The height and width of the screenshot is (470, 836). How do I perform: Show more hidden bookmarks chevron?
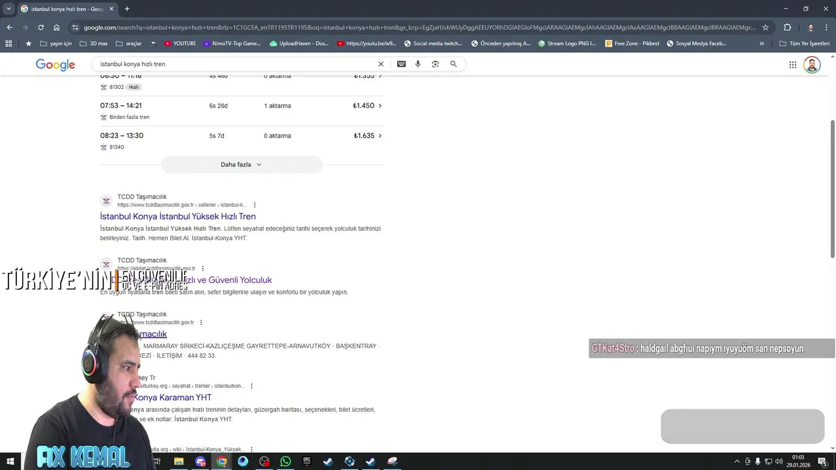click(762, 44)
